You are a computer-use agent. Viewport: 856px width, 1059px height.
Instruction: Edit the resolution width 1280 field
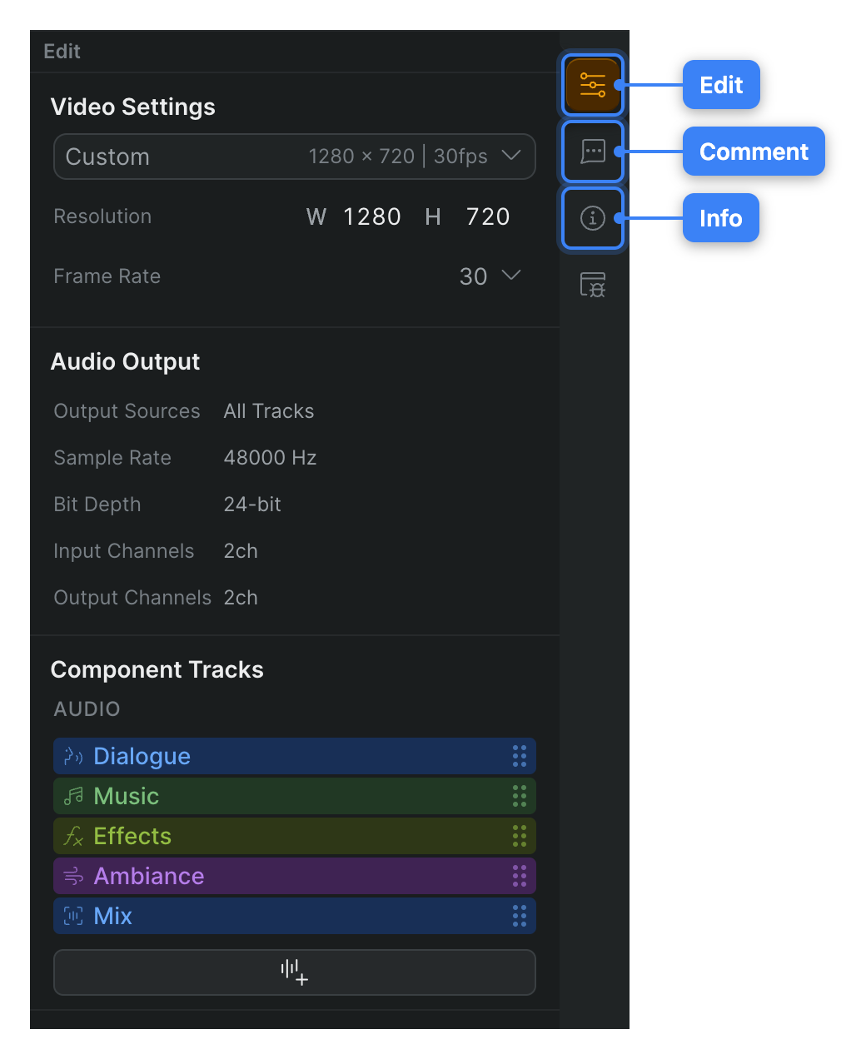371,216
